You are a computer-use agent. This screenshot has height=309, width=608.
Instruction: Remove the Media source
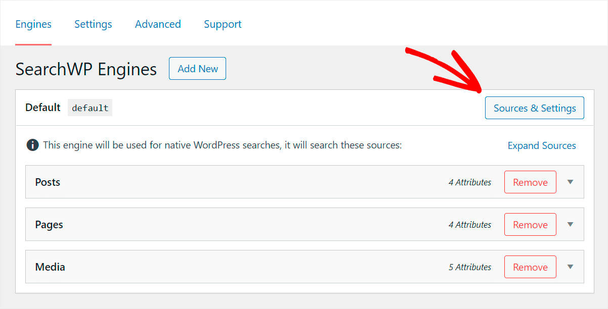pos(530,267)
